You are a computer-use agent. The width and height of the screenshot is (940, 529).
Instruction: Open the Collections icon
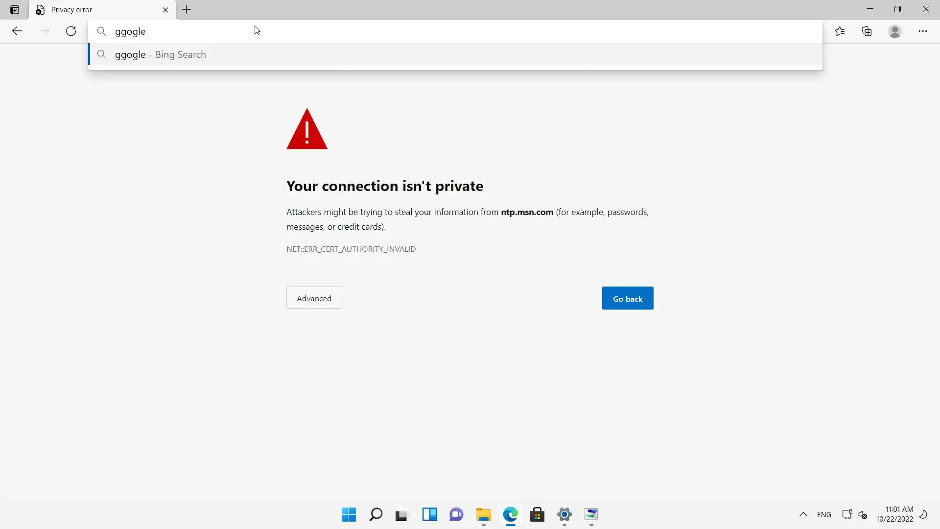tap(867, 31)
